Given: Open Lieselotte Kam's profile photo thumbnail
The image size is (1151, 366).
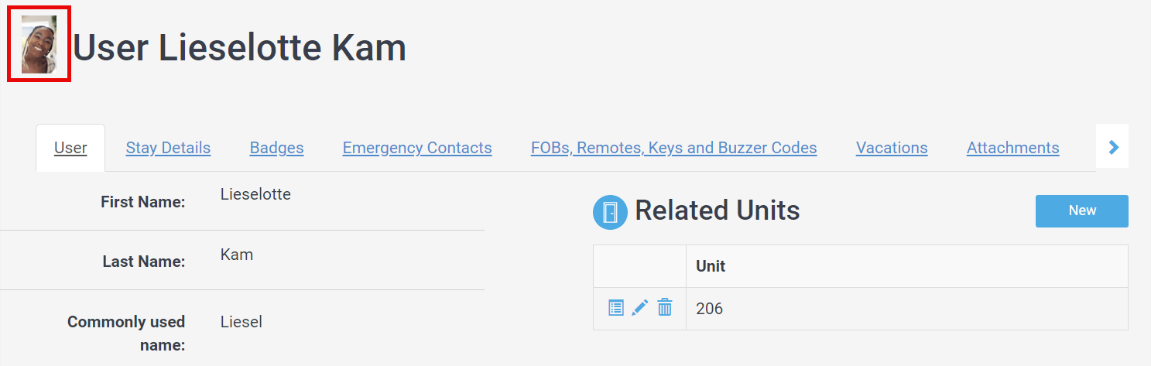Looking at the screenshot, I should click(x=39, y=44).
